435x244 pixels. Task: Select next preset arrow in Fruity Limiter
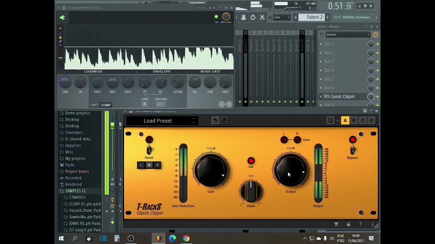[214, 7]
